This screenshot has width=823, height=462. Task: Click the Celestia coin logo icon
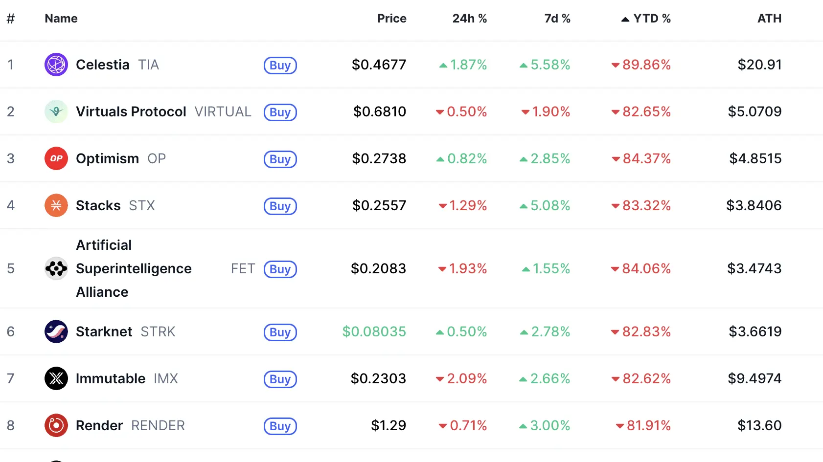click(x=56, y=65)
